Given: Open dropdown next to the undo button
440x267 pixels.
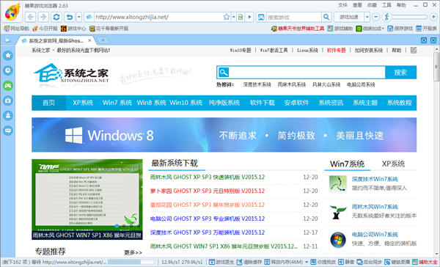Looking at the screenshot, I should [79, 17].
